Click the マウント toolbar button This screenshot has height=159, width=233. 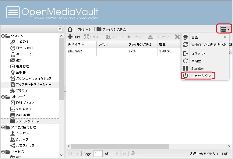136,37
